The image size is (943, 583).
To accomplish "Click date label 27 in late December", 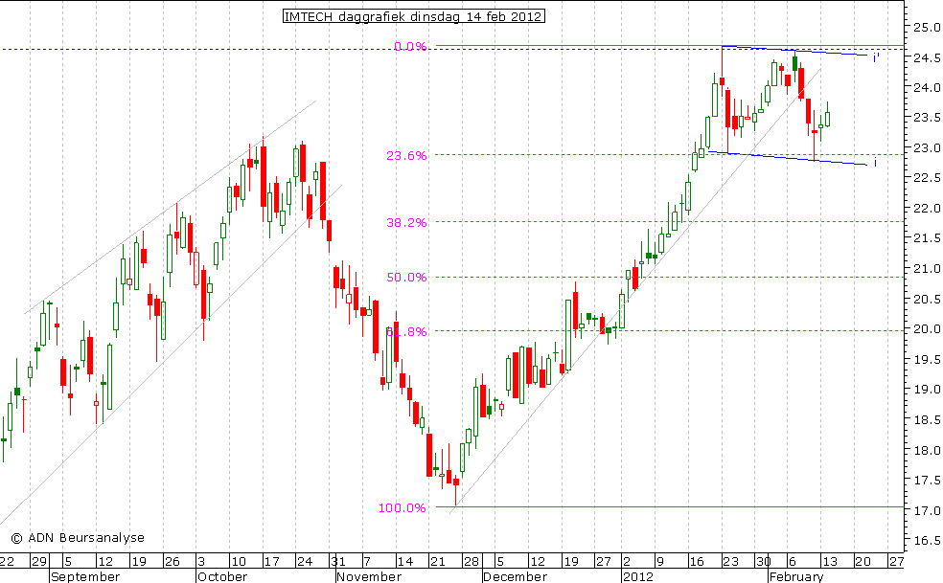I will pos(603,562).
